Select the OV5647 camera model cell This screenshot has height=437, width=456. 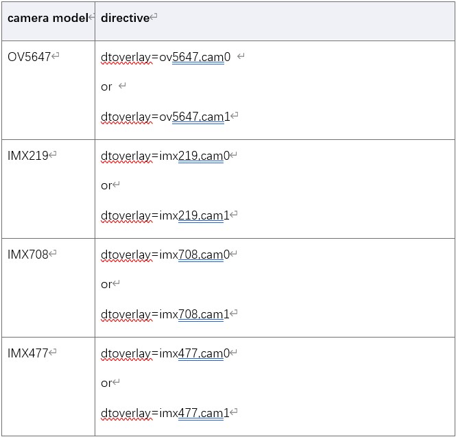point(29,57)
